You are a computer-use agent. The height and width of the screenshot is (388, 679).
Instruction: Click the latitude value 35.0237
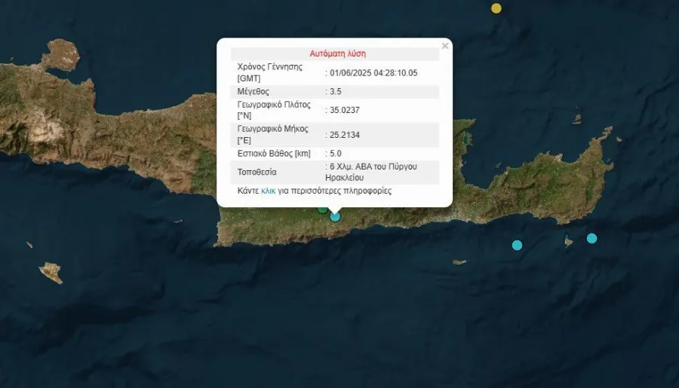click(343, 110)
